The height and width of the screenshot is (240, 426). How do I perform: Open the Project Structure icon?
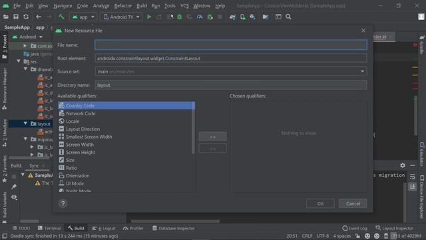click(x=266, y=17)
